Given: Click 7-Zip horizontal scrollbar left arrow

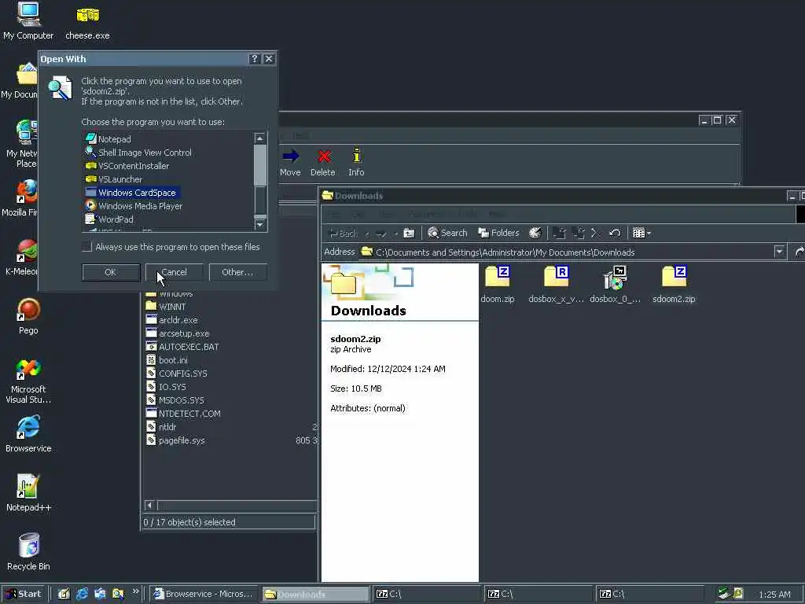Looking at the screenshot, I should (149, 506).
